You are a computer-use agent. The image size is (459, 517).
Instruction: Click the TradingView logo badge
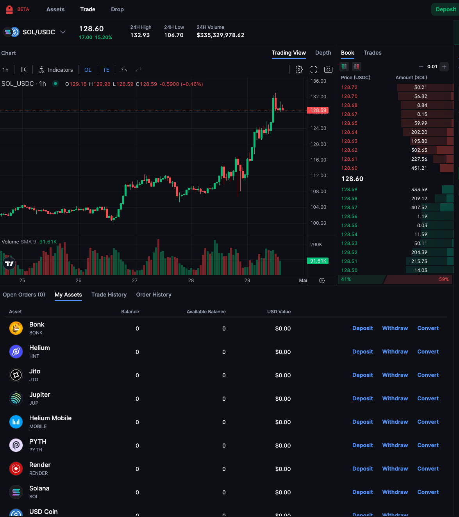point(9,263)
